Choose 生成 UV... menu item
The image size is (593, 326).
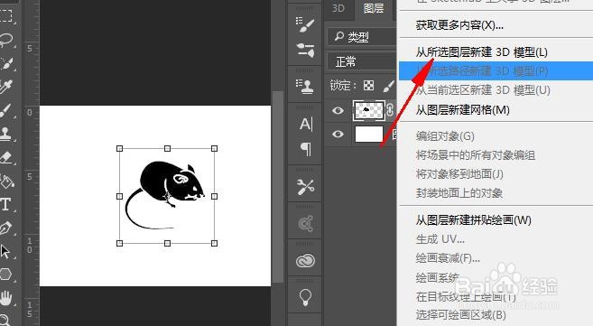pyautogui.click(x=440, y=239)
